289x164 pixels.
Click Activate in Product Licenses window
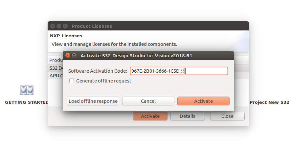pyautogui.click(x=150, y=116)
